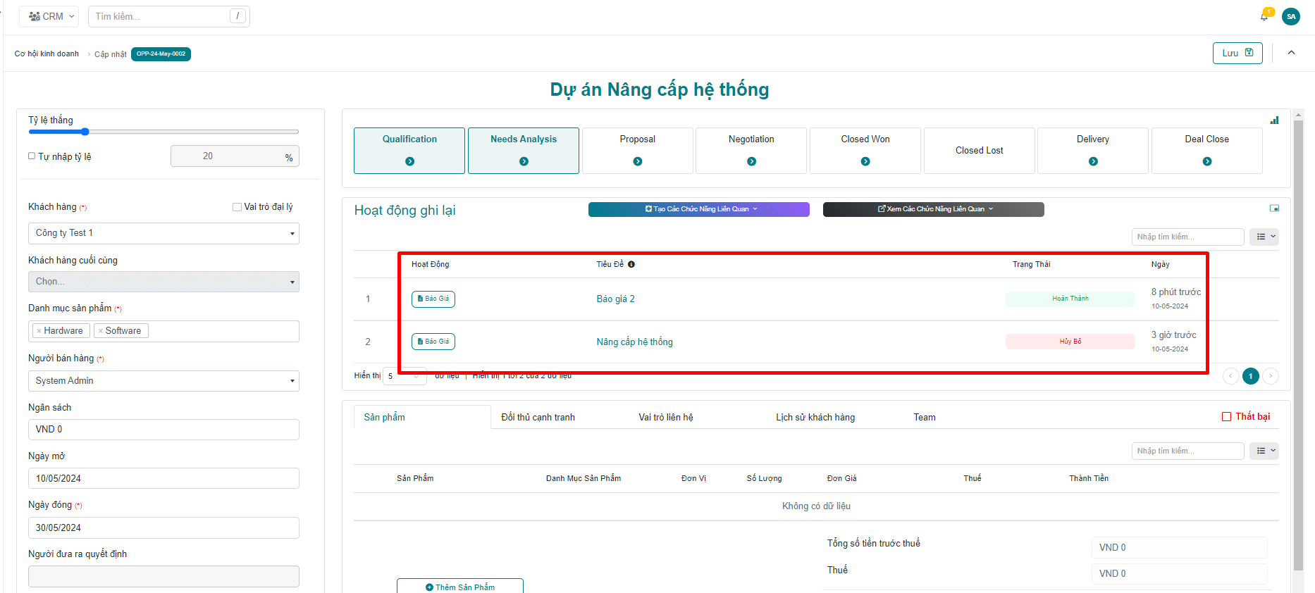Click the Lưu save button
The width and height of the screenshot is (1315, 593).
(x=1237, y=53)
